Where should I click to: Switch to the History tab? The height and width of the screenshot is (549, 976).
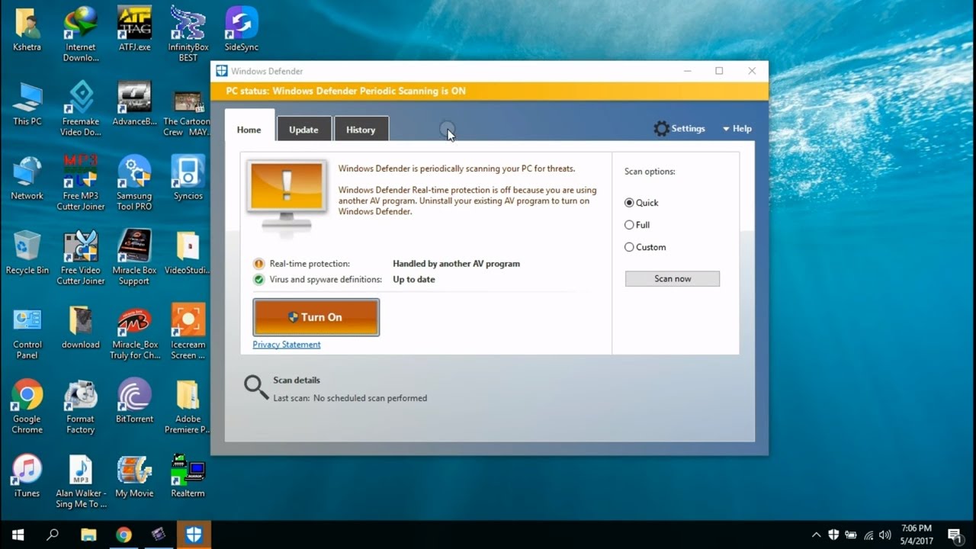click(x=361, y=130)
